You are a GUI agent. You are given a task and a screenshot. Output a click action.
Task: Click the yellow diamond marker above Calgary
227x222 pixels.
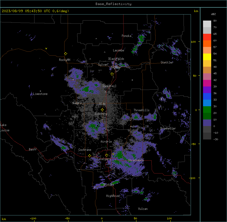107,155
